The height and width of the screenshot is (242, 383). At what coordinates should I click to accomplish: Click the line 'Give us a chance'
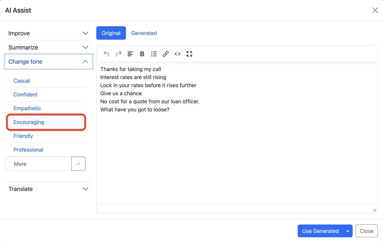(121, 94)
